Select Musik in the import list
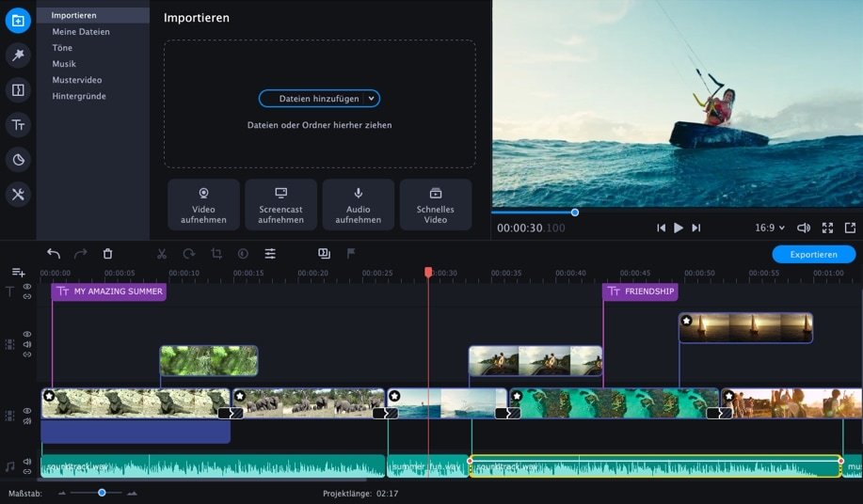 point(64,64)
